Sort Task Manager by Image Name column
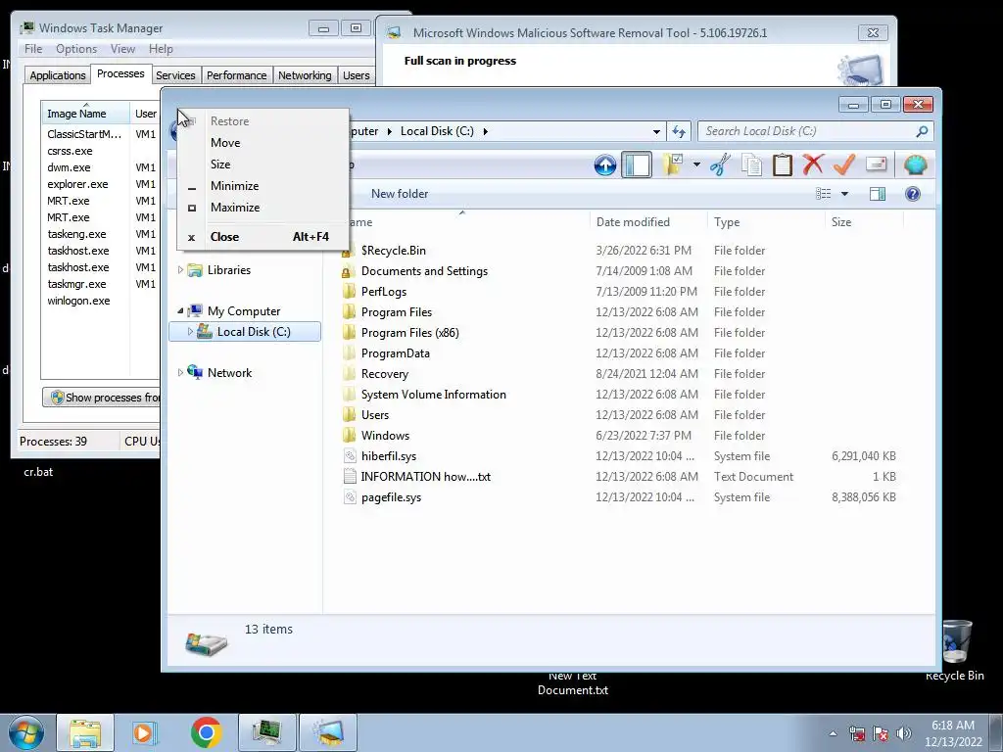The height and width of the screenshot is (752, 1003). [x=85, y=114]
